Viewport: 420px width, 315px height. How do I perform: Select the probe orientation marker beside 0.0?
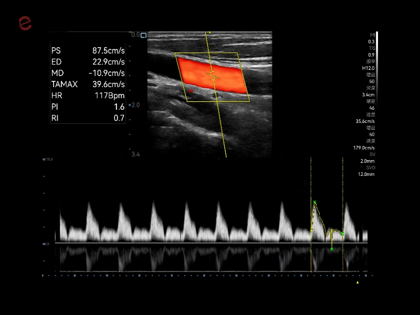(x=143, y=34)
